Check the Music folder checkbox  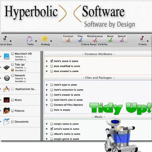click(12, 100)
